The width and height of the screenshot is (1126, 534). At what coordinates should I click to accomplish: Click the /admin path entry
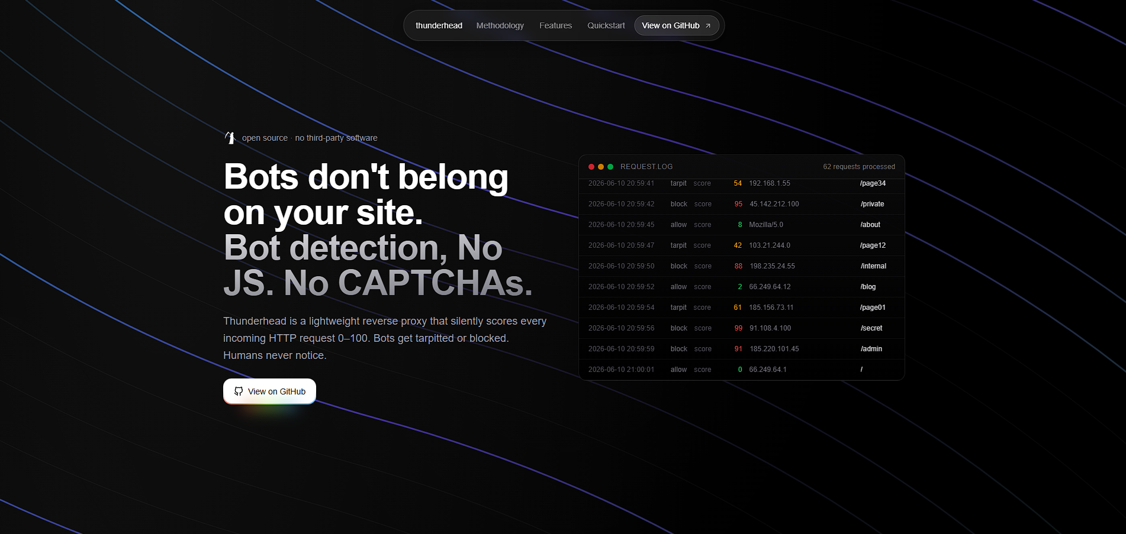(871, 349)
